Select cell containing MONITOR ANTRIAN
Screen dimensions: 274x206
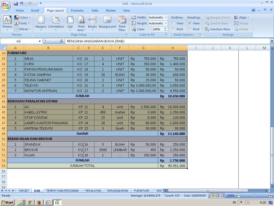[48, 91]
